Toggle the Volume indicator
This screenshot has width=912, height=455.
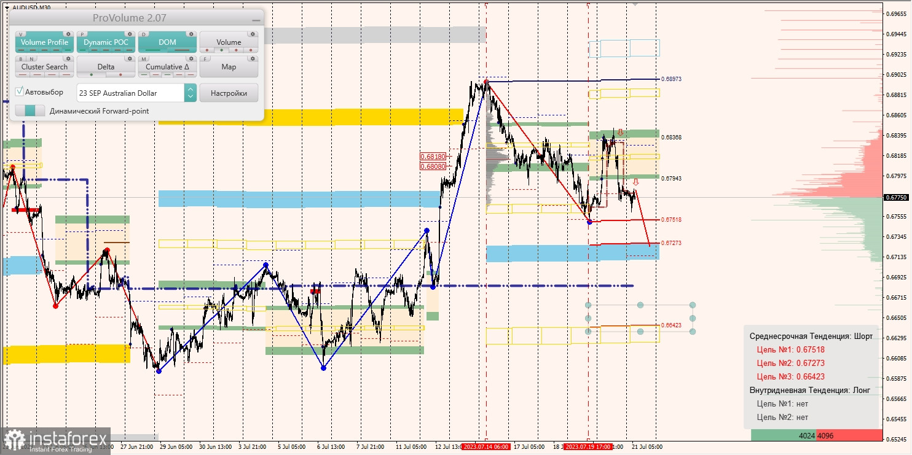click(x=229, y=42)
